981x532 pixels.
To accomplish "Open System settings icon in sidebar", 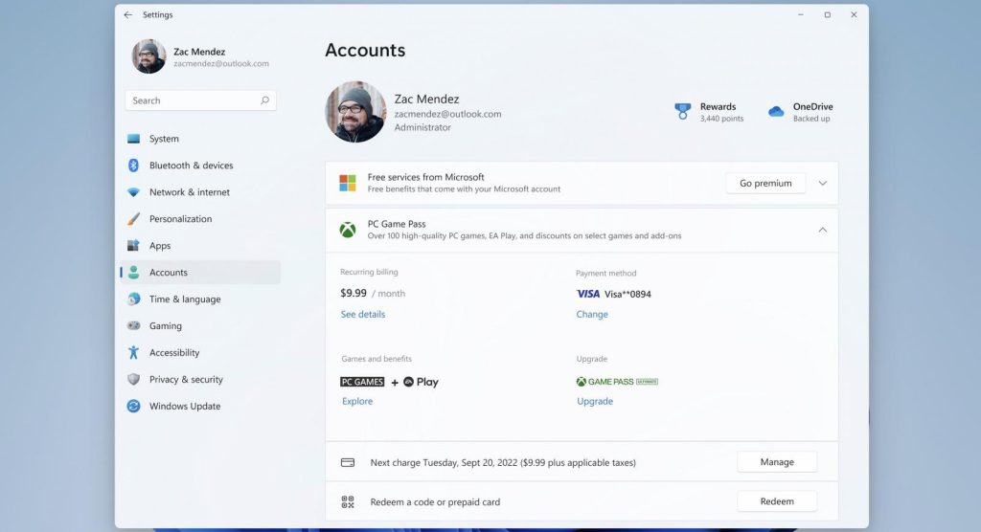I will pos(133,139).
